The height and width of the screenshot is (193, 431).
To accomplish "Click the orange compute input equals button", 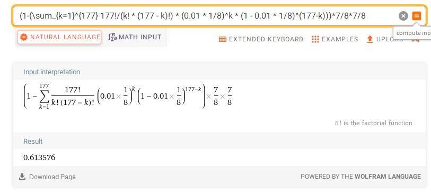I will click(x=417, y=16).
